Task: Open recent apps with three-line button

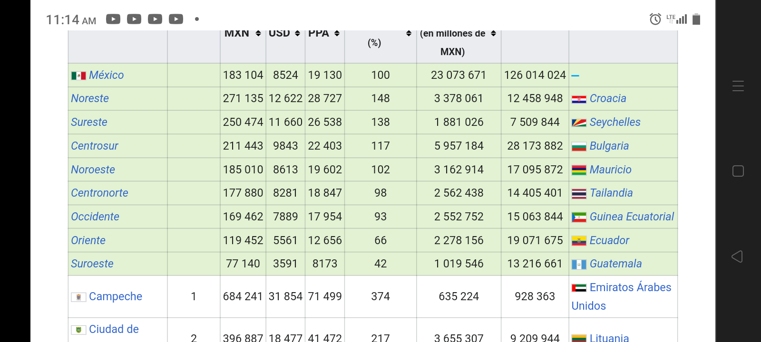Action: coord(738,86)
